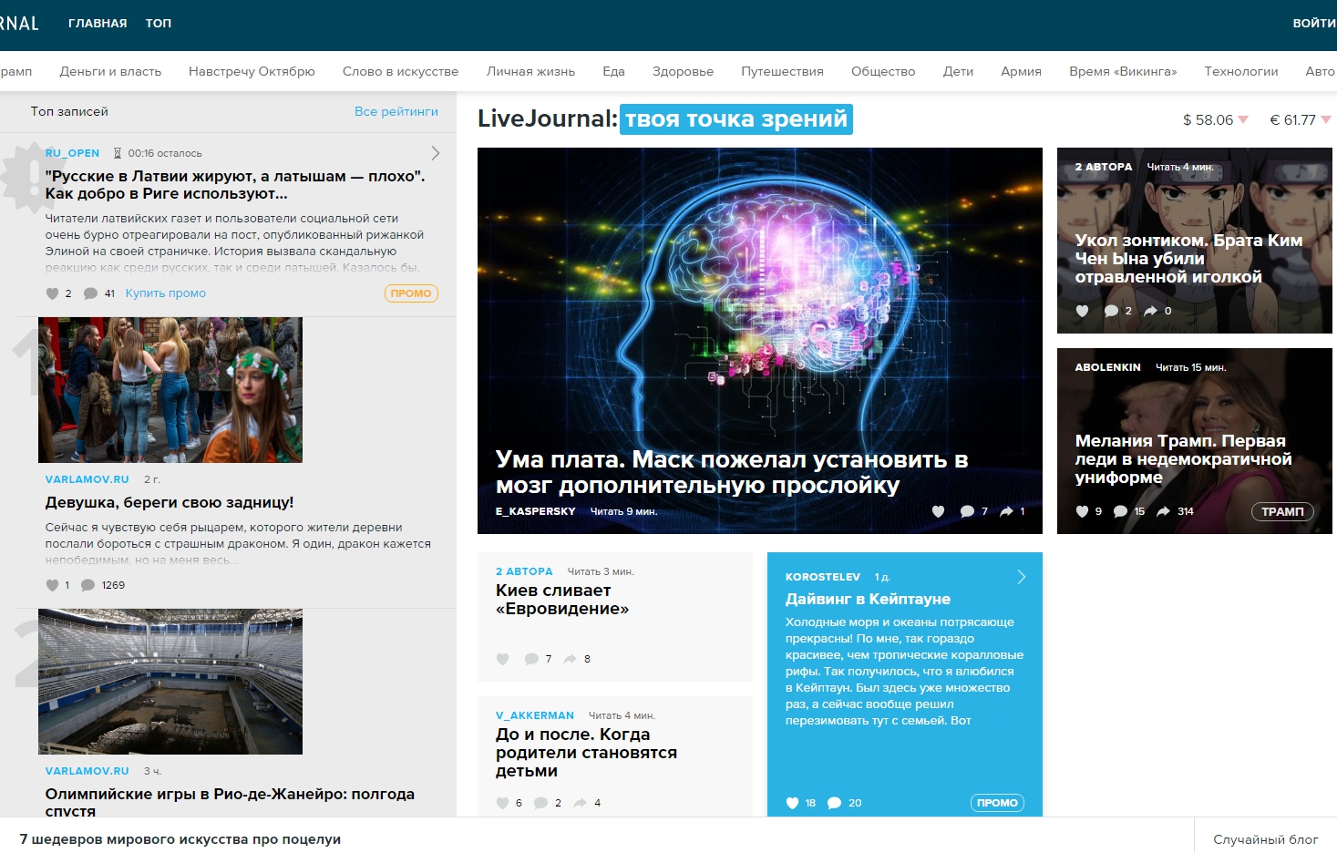Open comments on 'Мелания Трамп' article
Image resolution: width=1337 pixels, height=853 pixels.
(1120, 511)
